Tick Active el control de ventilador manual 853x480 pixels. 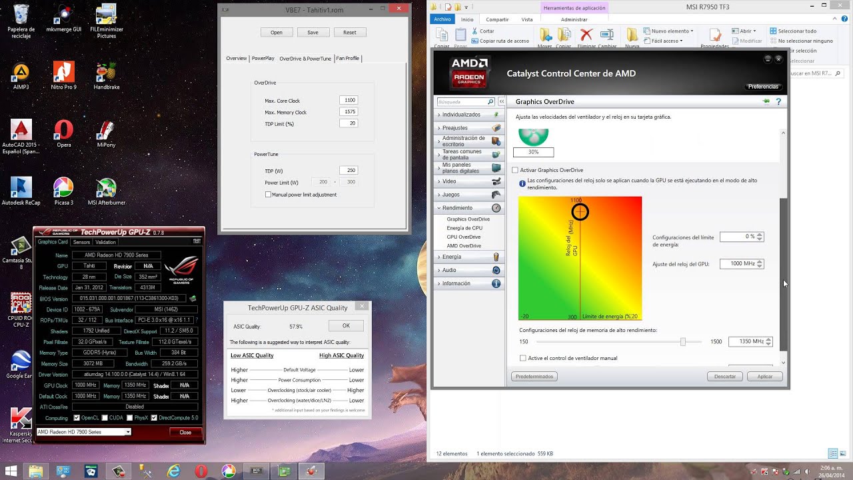(523, 358)
